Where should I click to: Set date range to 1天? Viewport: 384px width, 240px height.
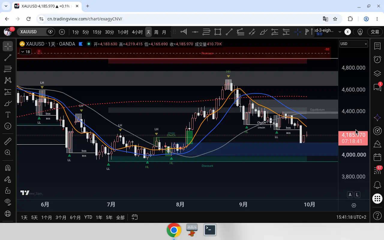pyautogui.click(x=24, y=217)
